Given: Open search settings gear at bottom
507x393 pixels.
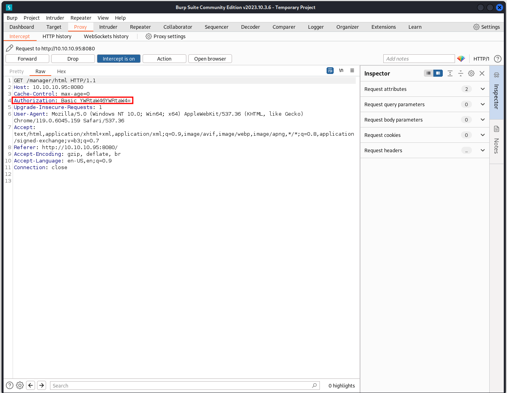Looking at the screenshot, I should coord(20,386).
